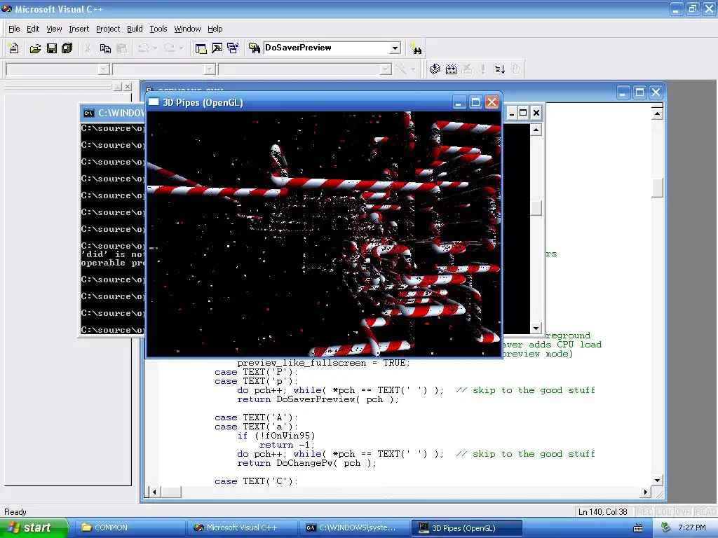Open the 3D Pipes window system icon
Screen dimensions: 718x538
pyautogui.click(x=154, y=102)
